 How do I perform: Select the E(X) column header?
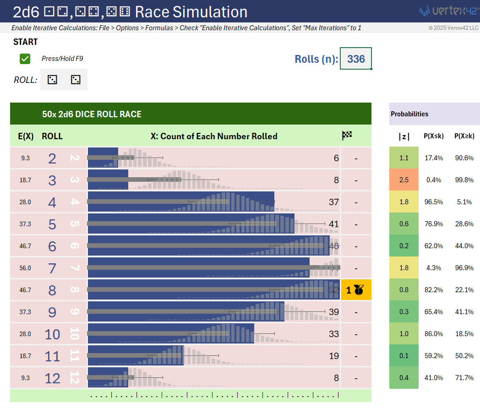[25, 136]
